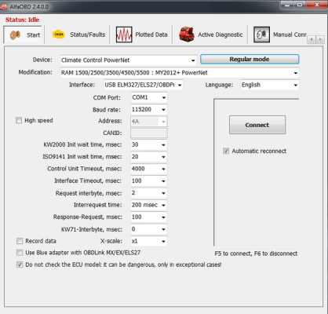This screenshot has width=328, height=314.
Task: Click the Start tab key icon
Action: pyautogui.click(x=15, y=35)
